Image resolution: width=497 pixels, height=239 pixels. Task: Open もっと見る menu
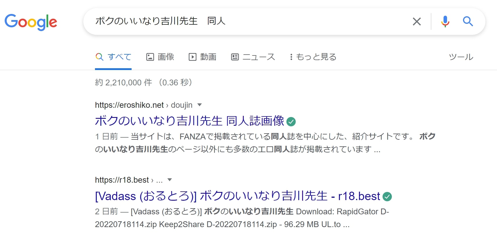click(x=313, y=57)
